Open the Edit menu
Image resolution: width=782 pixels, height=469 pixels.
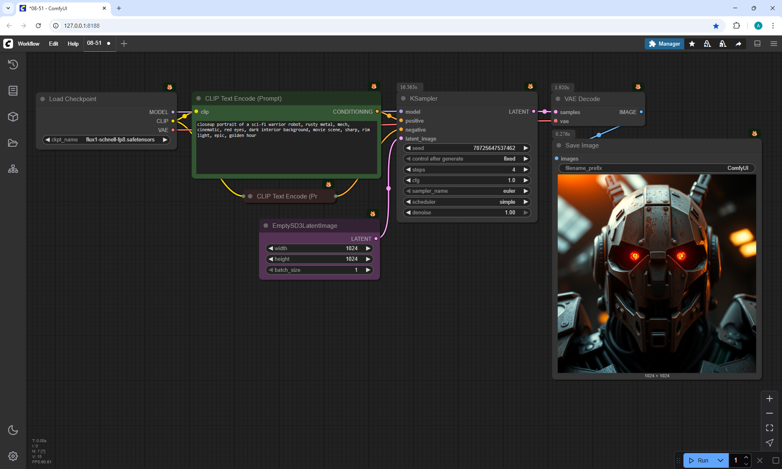(53, 44)
